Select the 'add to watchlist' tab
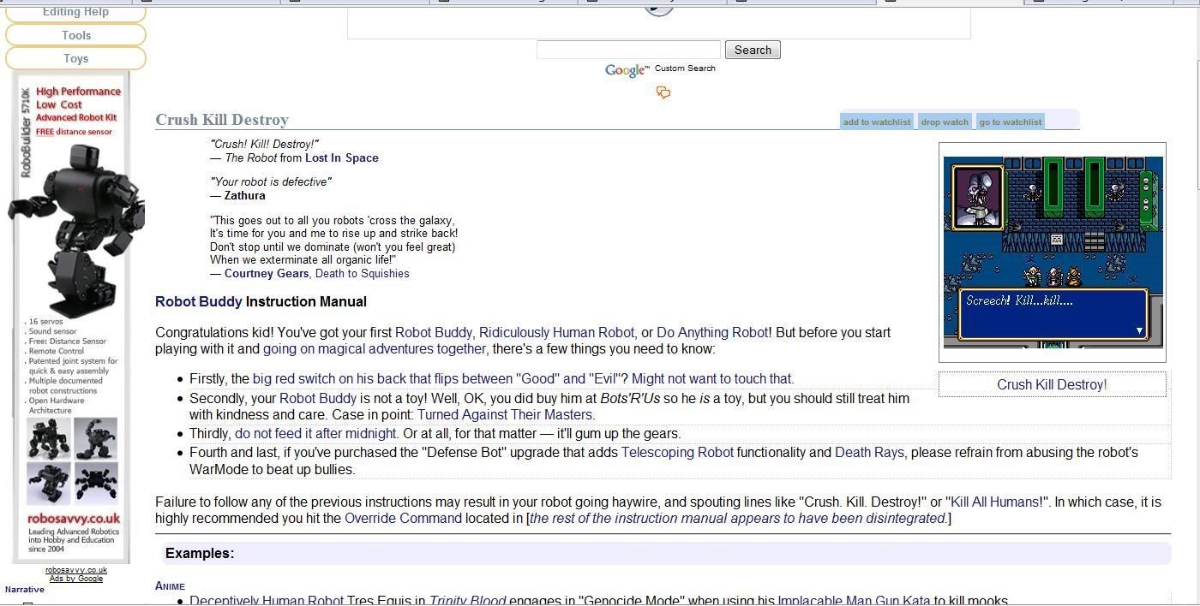Screen dimensions: 1200x606 pos(876,122)
